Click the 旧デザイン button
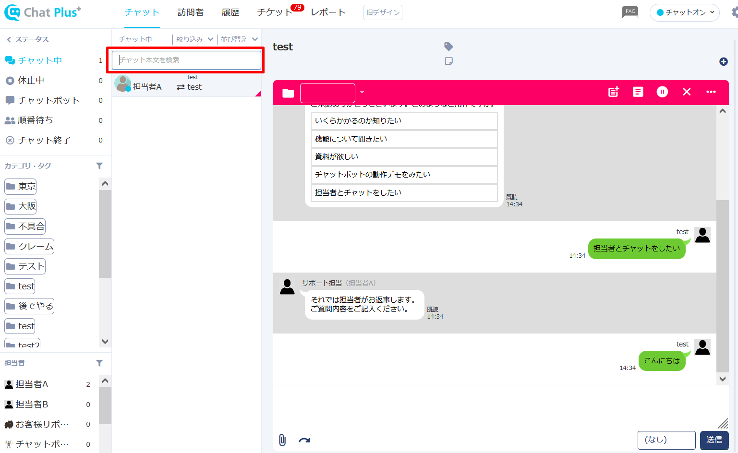Screen dimensions: 738x453 tap(383, 12)
